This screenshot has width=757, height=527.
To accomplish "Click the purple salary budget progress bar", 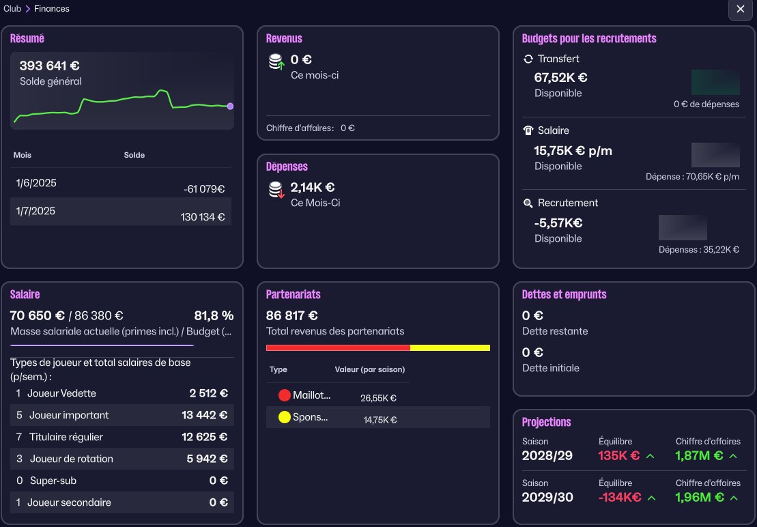I will (x=102, y=345).
